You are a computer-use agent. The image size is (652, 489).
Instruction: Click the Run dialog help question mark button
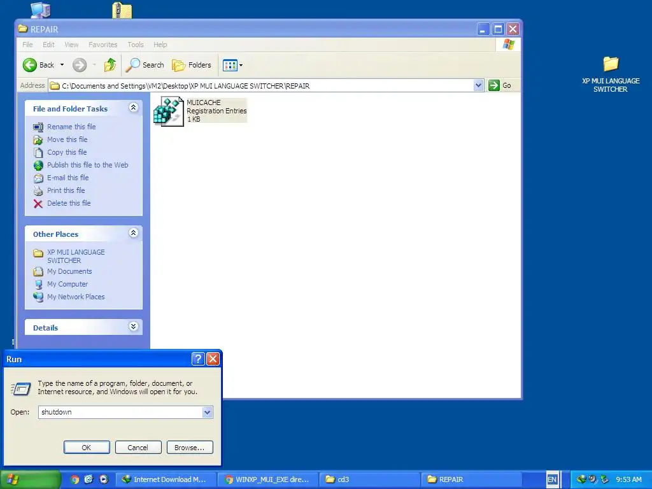coord(198,359)
